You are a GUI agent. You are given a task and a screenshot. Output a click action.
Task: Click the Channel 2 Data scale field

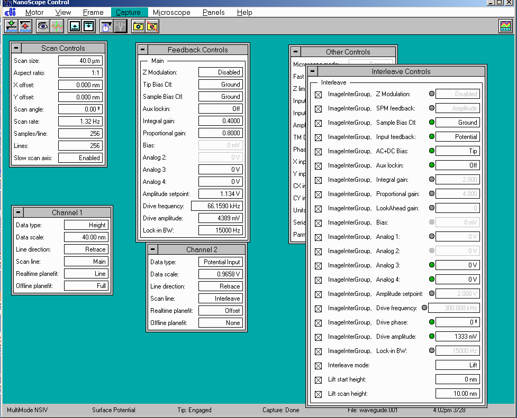(x=221, y=274)
